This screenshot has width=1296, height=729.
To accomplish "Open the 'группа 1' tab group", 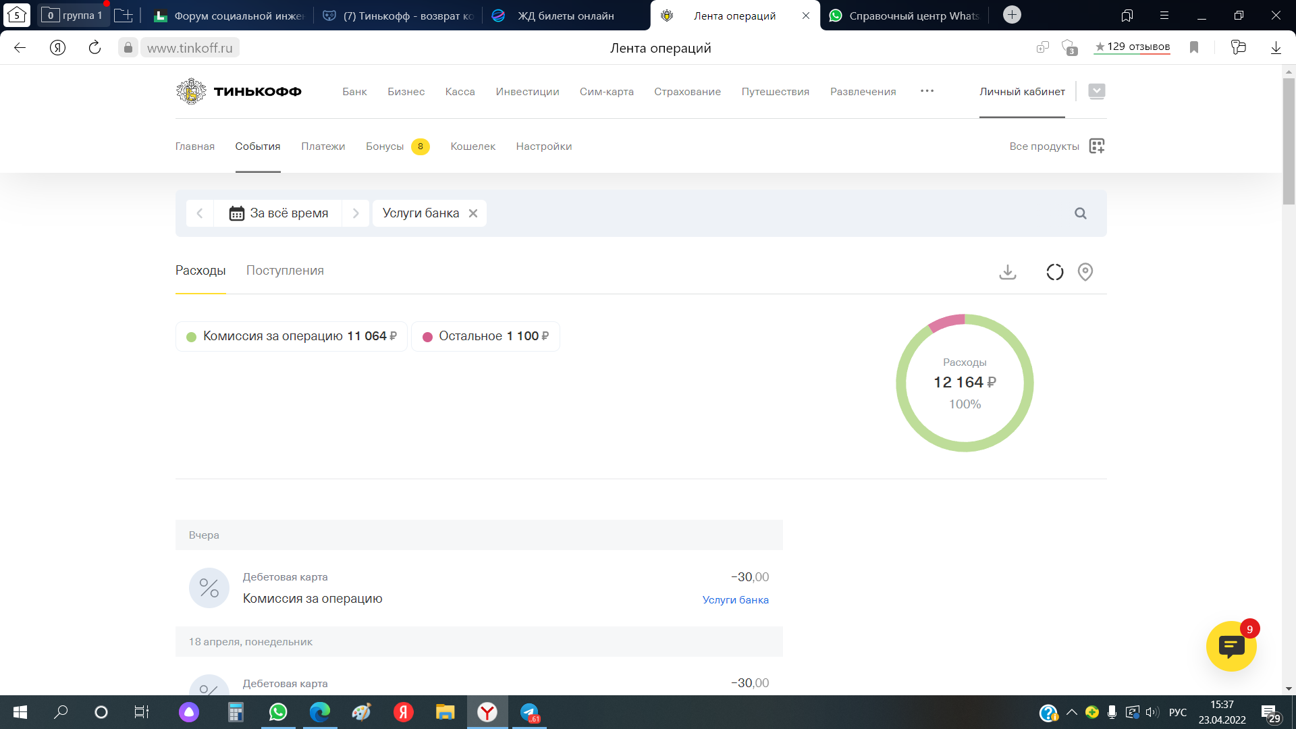I will (x=72, y=15).
